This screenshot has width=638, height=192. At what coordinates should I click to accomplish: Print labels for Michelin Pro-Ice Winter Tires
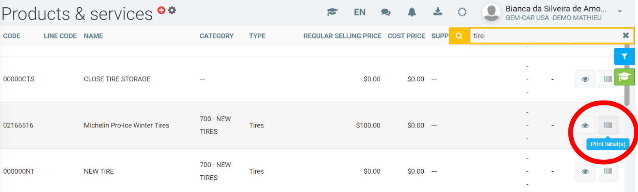coord(608,125)
